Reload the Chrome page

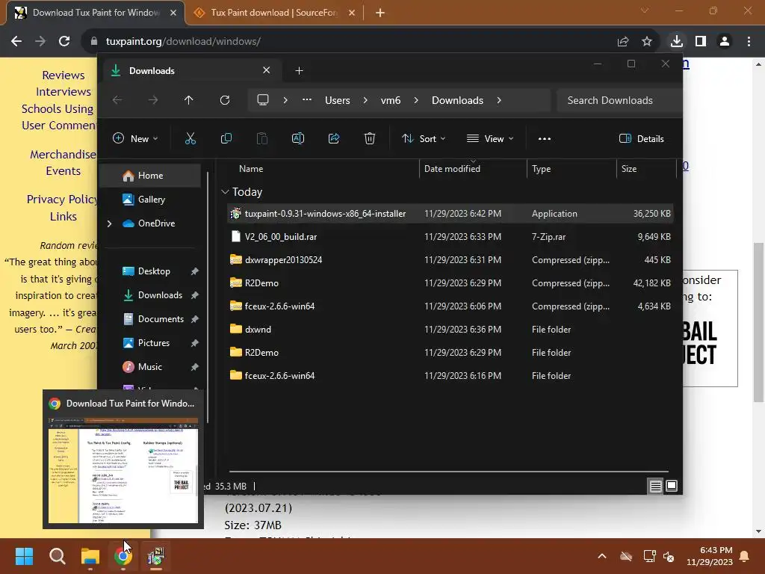tap(64, 42)
